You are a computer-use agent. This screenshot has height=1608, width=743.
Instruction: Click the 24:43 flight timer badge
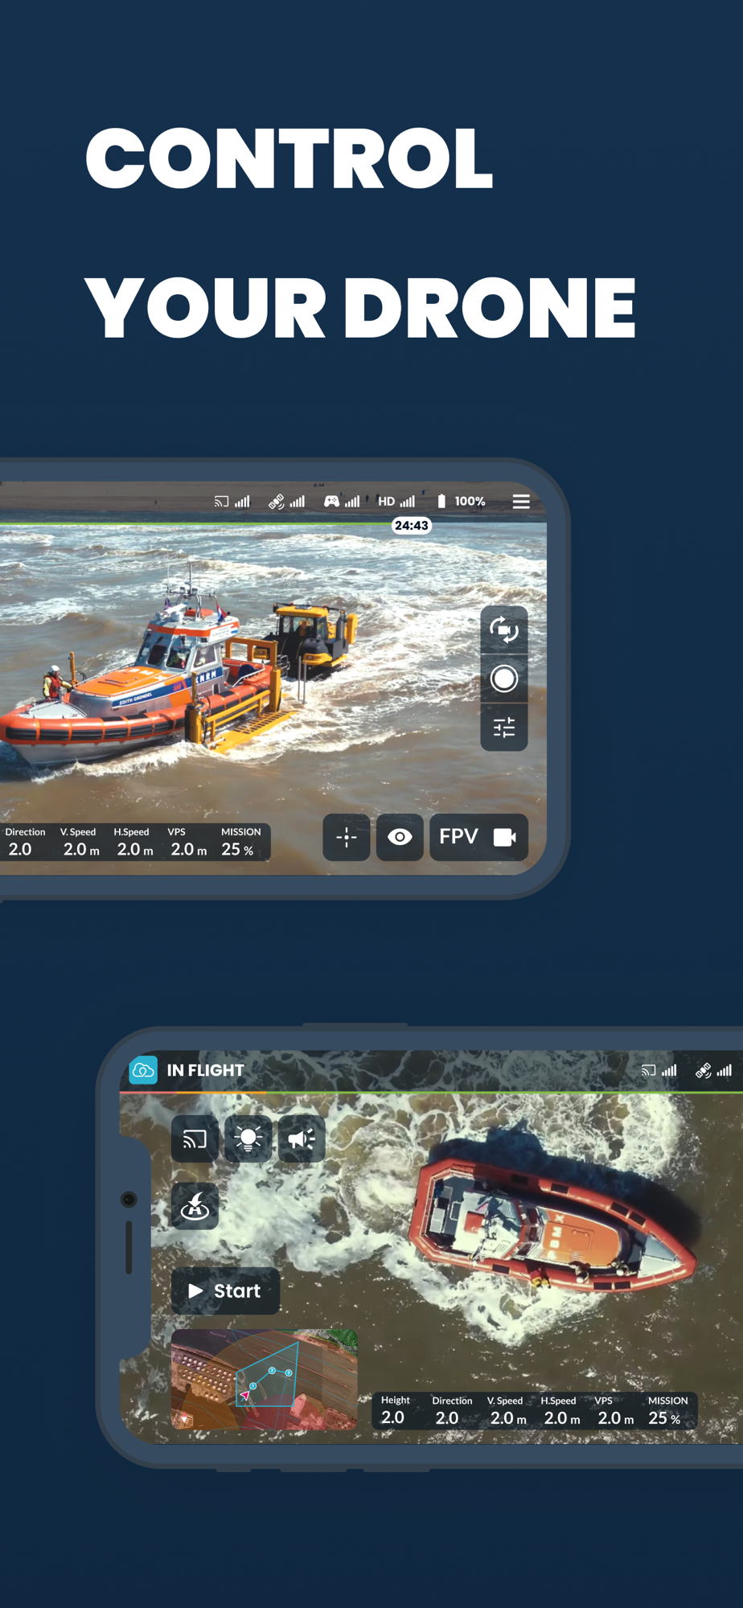coord(411,525)
